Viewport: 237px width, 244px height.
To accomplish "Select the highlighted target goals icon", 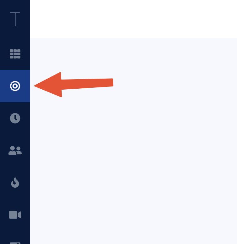I will coord(15,86).
